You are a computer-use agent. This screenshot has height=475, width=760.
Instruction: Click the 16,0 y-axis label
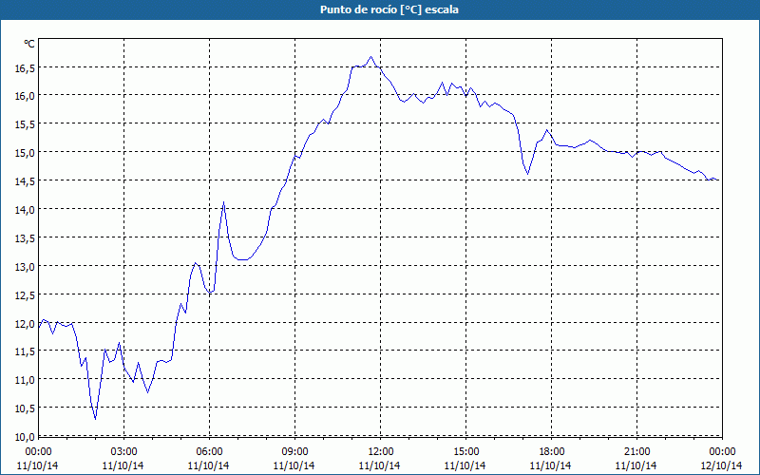26,96
